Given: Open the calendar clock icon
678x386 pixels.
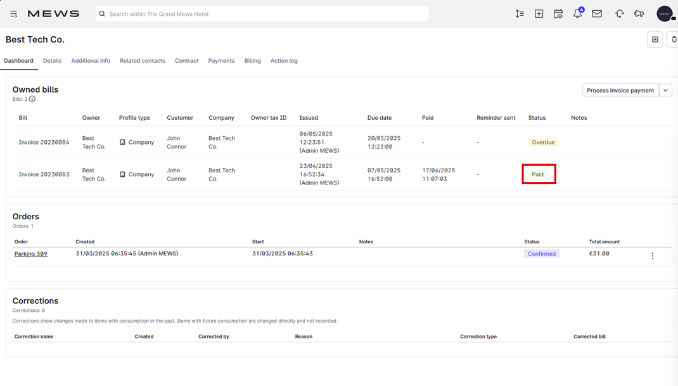Looking at the screenshot, I should coord(558,14).
